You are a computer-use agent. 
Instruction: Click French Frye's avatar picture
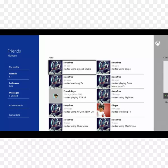pos(55,96)
